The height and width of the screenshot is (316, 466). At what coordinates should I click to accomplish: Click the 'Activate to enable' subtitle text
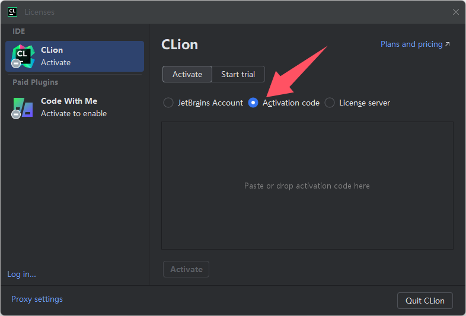[74, 113]
